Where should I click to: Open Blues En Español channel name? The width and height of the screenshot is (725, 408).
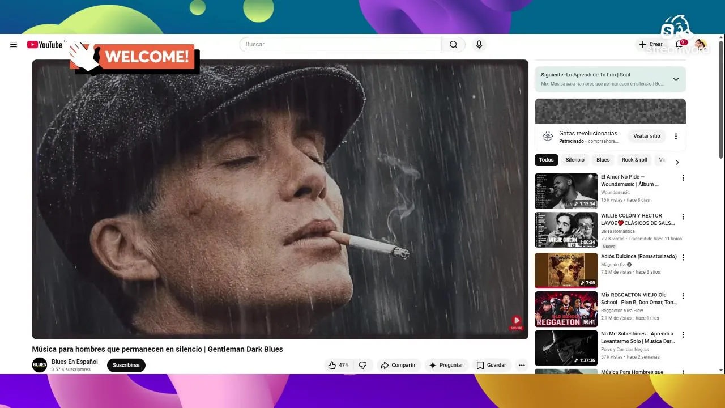coord(75,362)
